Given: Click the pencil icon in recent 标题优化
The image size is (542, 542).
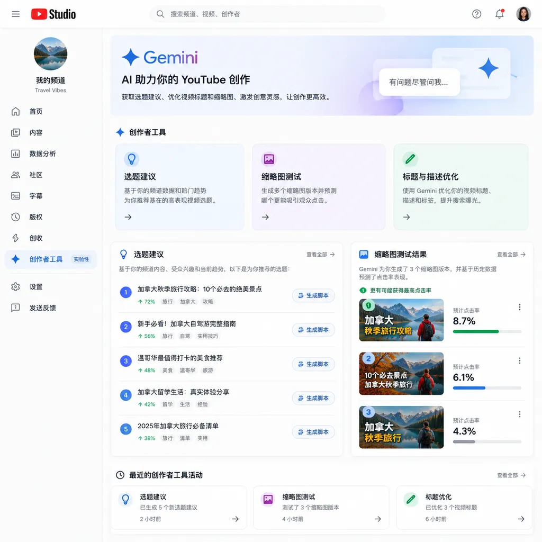Looking at the screenshot, I should (411, 500).
